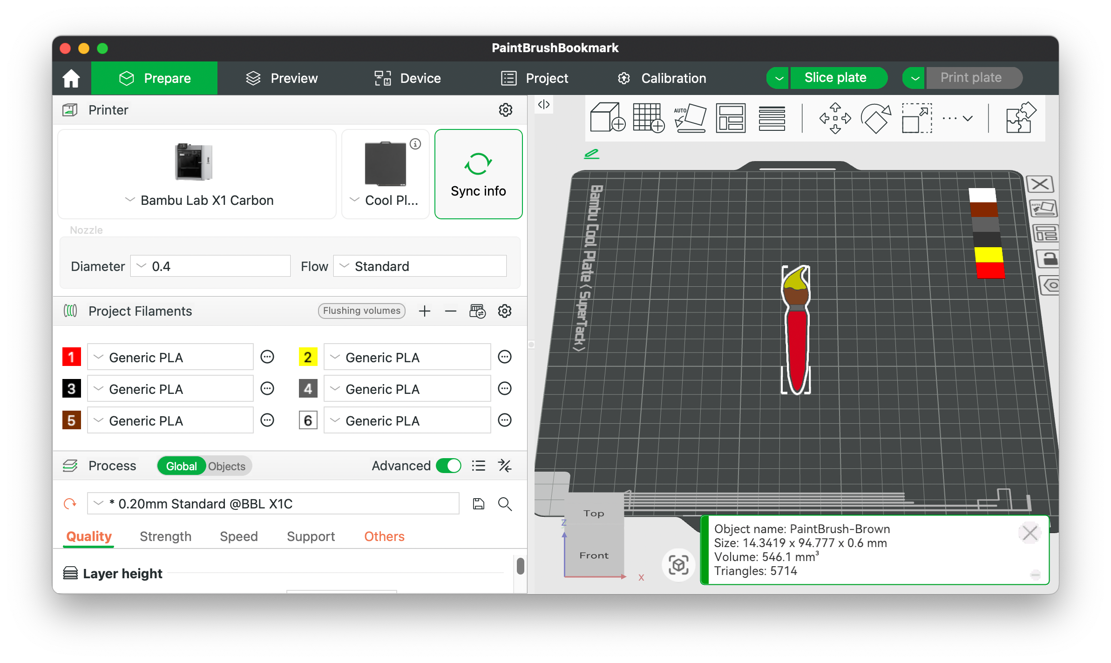Open filament 4 Generic PLA dropdown

click(407, 389)
